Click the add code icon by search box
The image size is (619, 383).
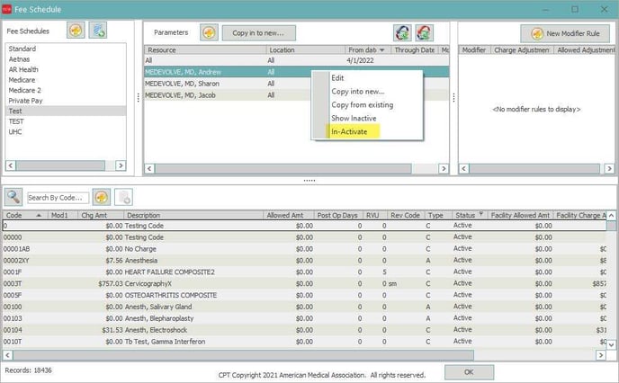(x=102, y=196)
